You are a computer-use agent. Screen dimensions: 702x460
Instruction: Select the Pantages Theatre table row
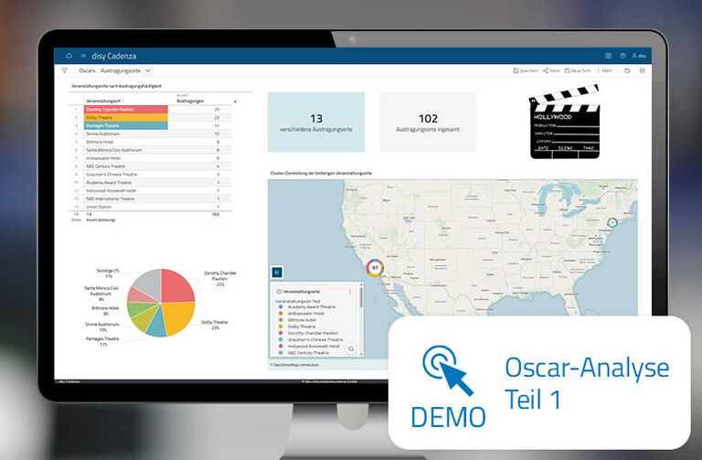coord(152,125)
